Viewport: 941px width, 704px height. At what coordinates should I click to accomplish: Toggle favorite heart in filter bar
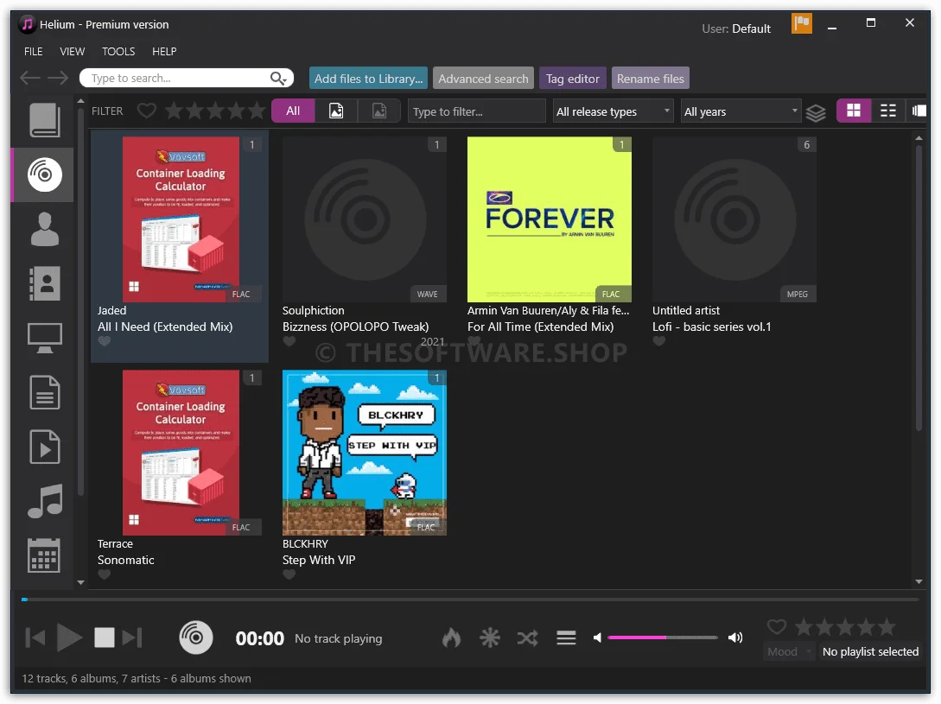146,111
